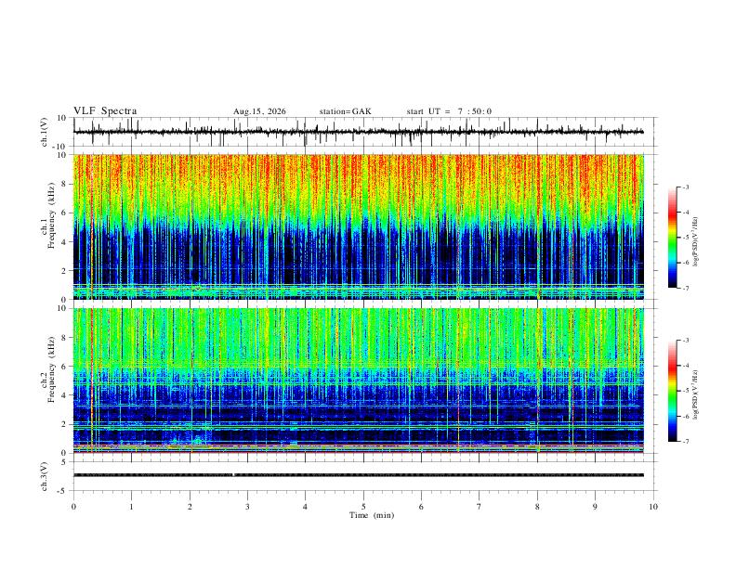Click the -3 tick on ch.1 color bar
Screen dimensions: 736x568
point(685,187)
